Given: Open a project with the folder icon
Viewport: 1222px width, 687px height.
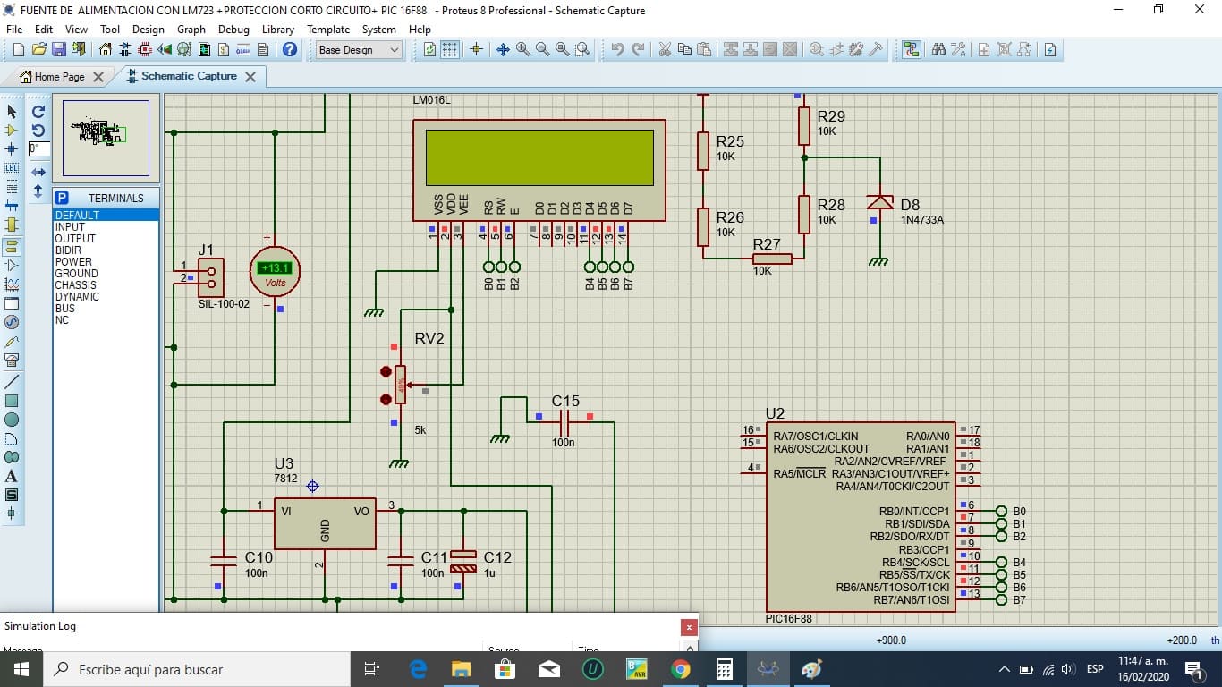Looking at the screenshot, I should [38, 50].
